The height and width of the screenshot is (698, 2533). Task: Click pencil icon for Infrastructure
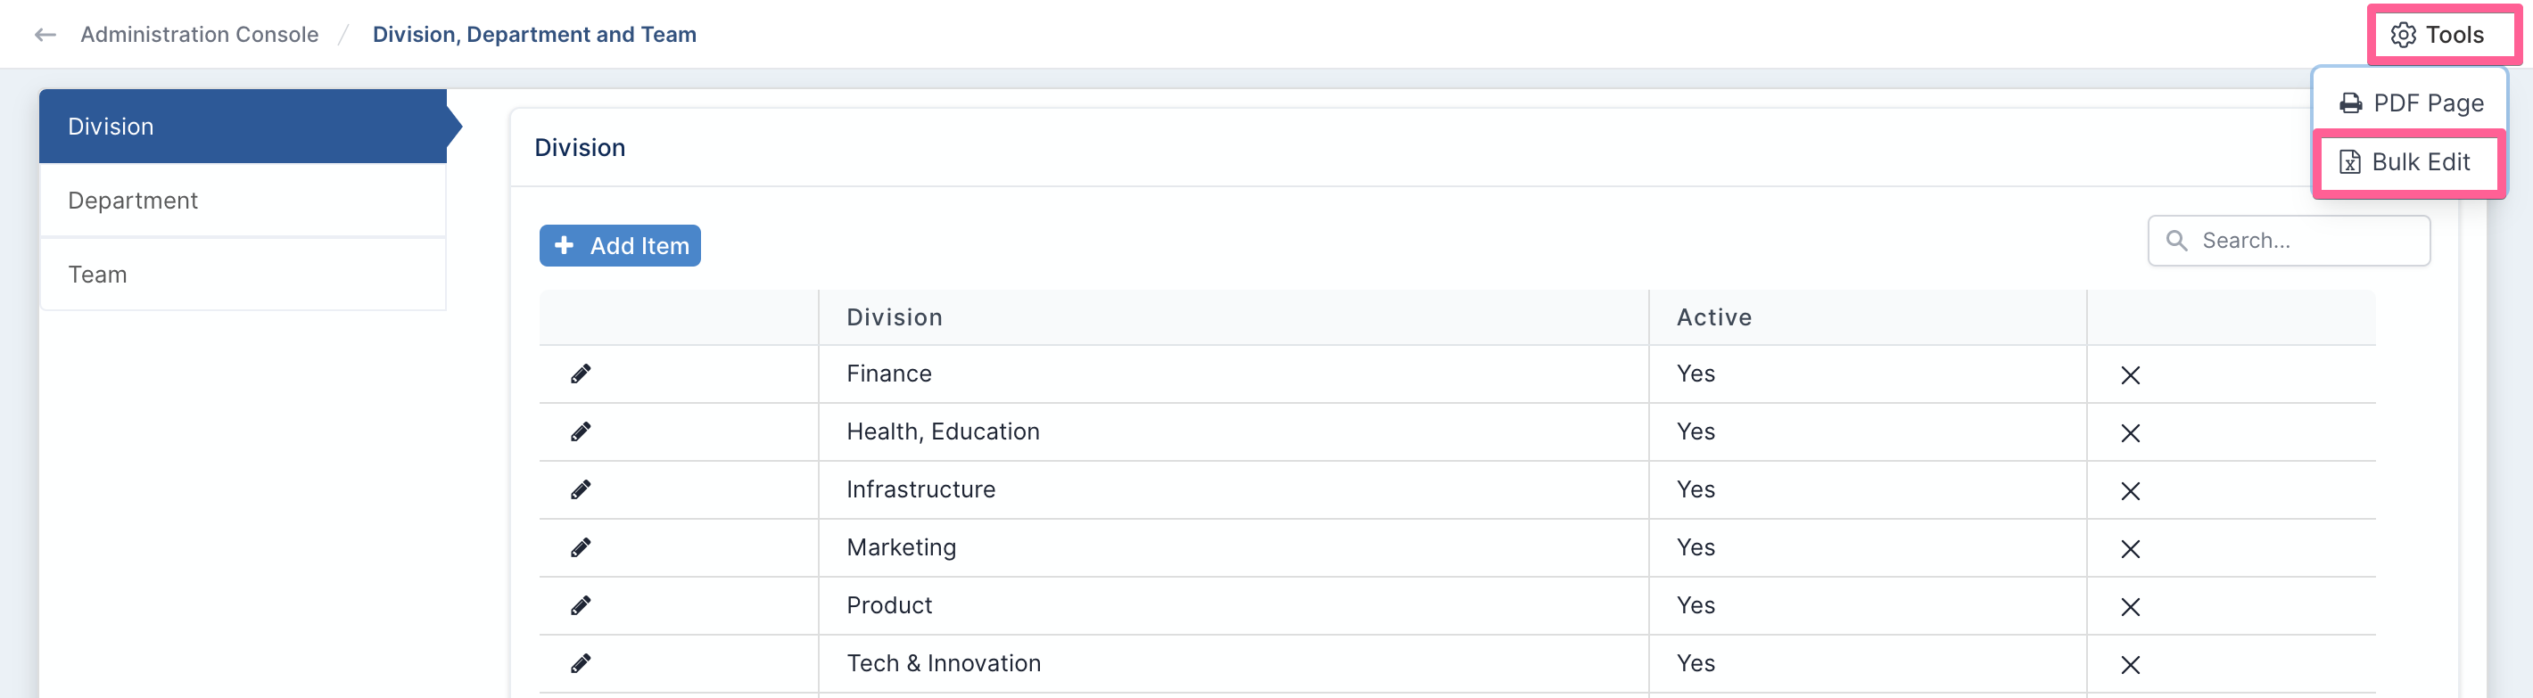[582, 489]
